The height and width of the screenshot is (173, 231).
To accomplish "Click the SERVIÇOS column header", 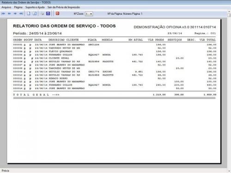I will coord(175,40).
